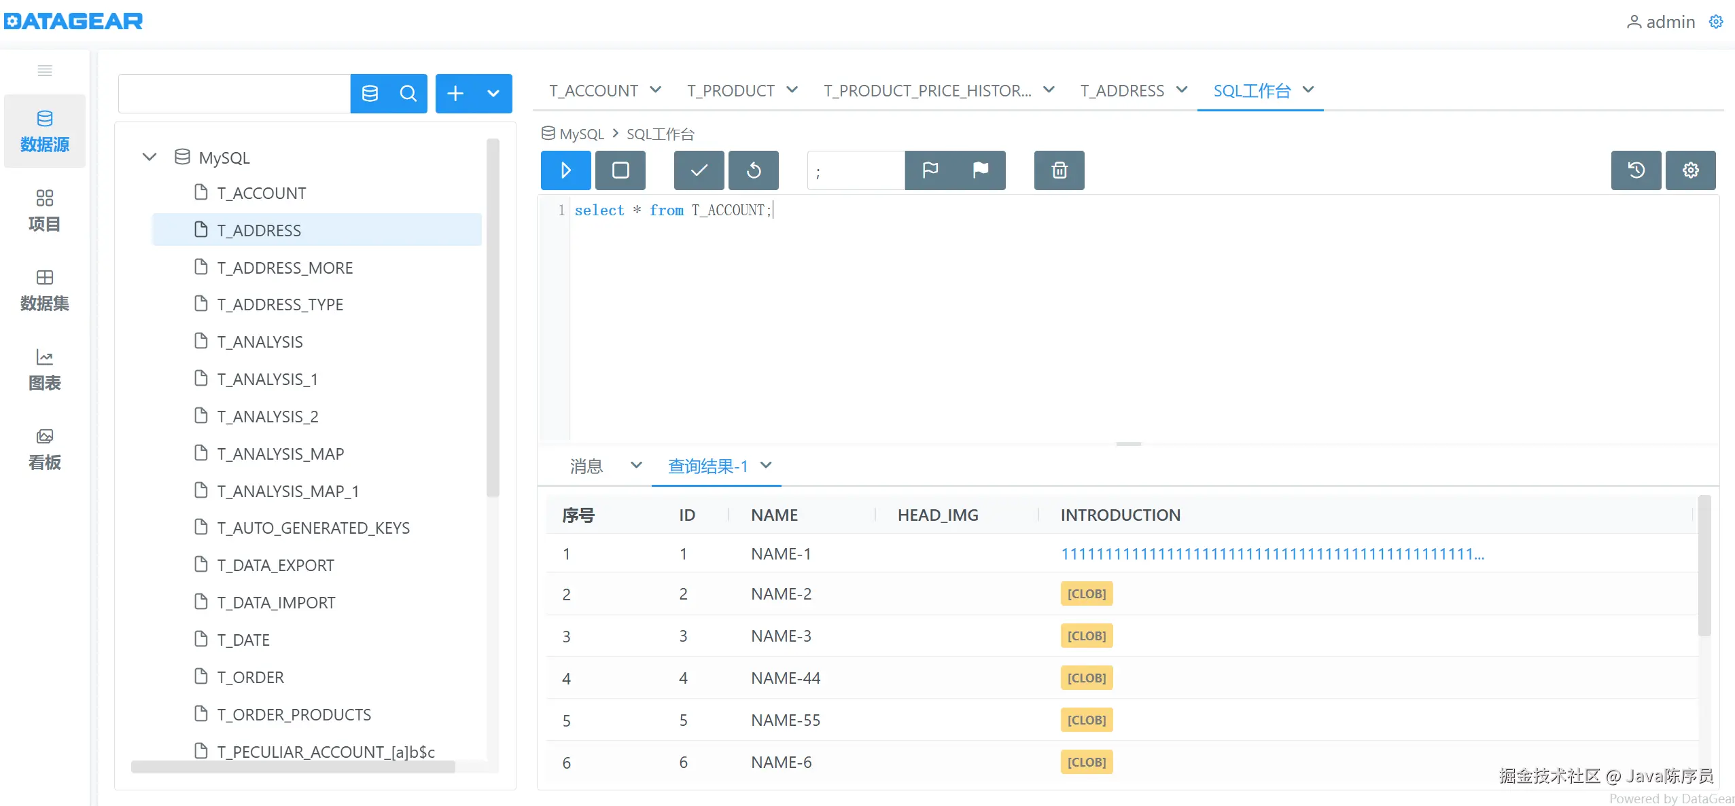View the [CLOB] value for NAME-55
The width and height of the screenshot is (1735, 806).
coord(1087,720)
